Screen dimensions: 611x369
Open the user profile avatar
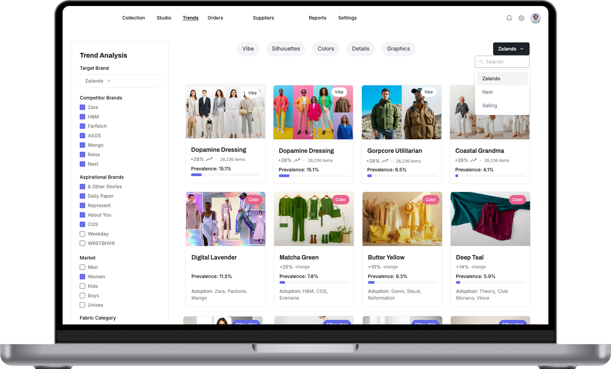[535, 18]
